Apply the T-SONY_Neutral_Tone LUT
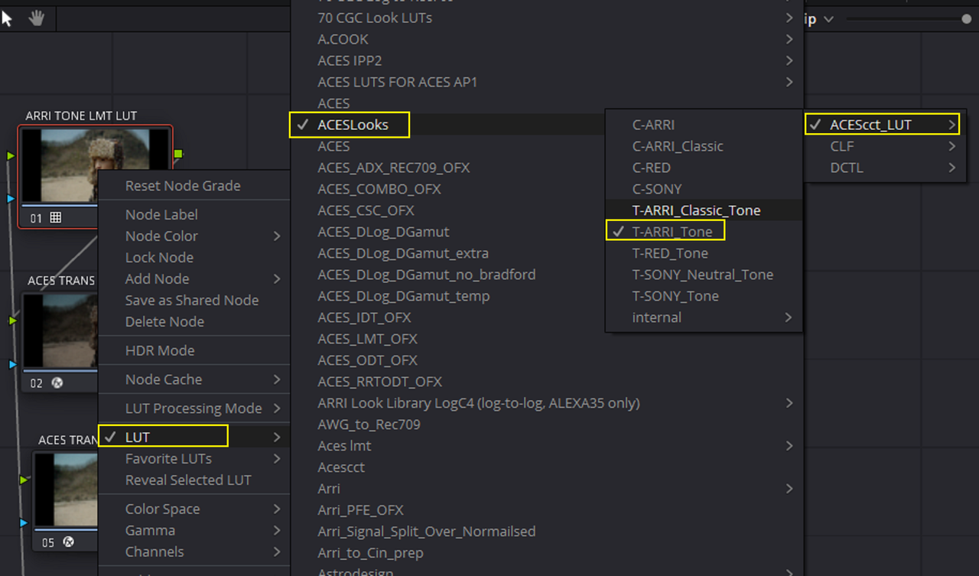Viewport: 979px width, 576px height. (703, 275)
